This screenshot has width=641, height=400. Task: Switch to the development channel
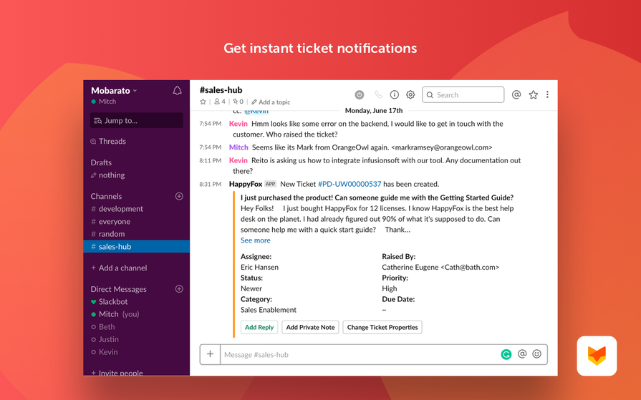point(117,209)
